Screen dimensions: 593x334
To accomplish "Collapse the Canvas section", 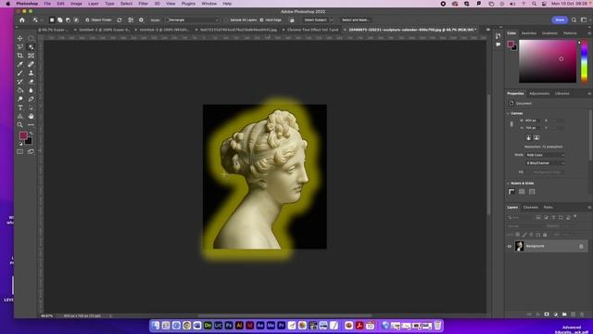I will click(x=508, y=113).
